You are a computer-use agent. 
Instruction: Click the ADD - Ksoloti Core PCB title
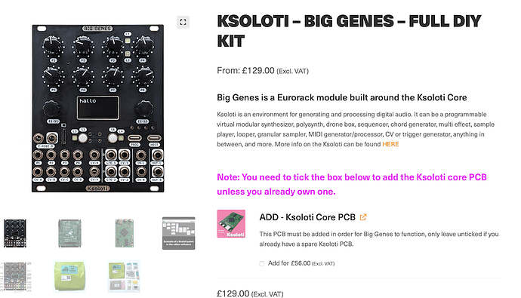[307, 217]
